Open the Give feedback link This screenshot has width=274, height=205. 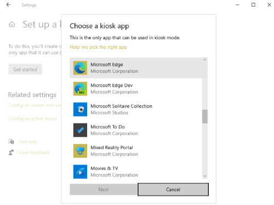35,152
